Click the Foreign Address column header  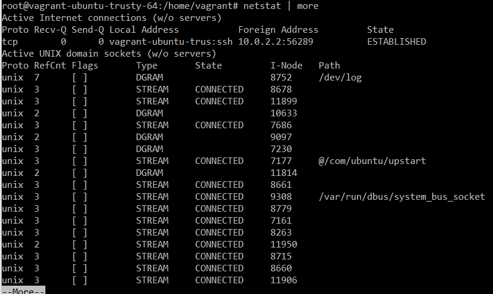click(x=278, y=30)
